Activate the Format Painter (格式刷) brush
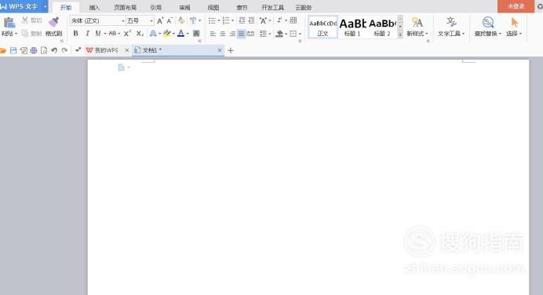The image size is (543, 295). point(53,23)
